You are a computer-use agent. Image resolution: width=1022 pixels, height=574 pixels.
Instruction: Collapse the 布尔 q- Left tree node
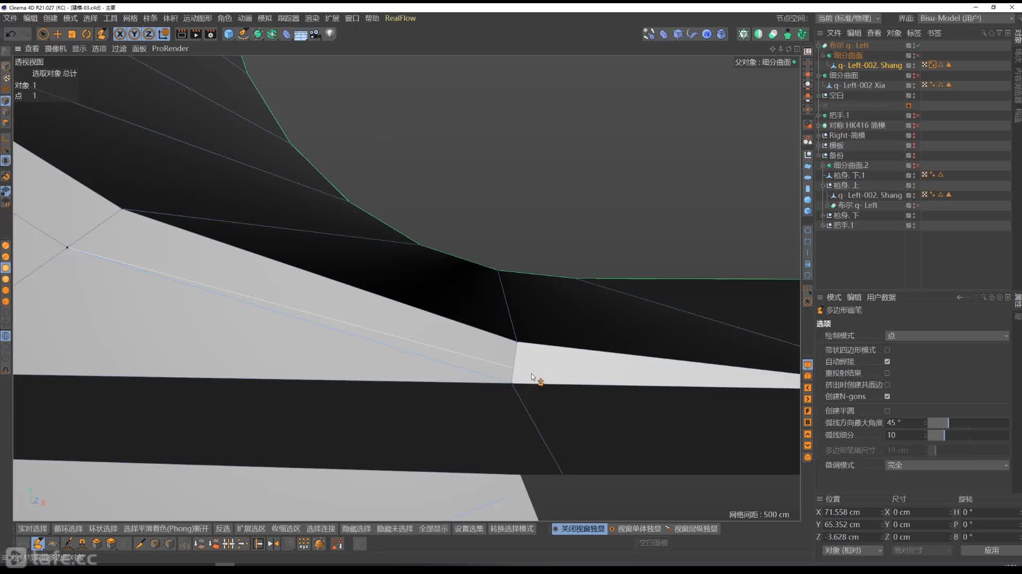click(x=819, y=45)
